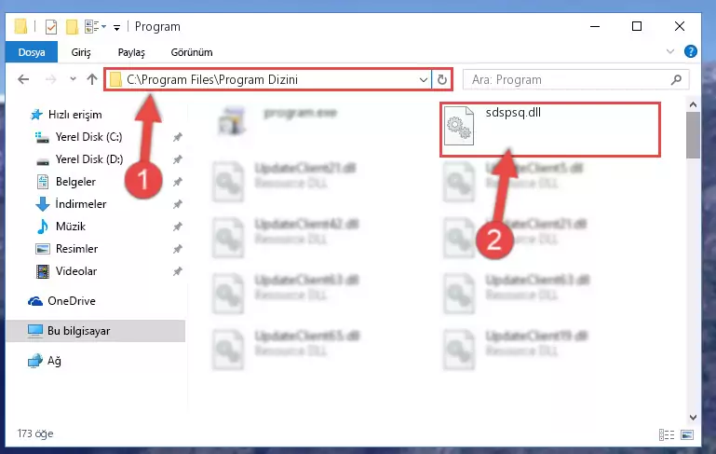Expand the address bar history dropdown
Image resolution: width=716 pixels, height=454 pixels.
pos(424,79)
